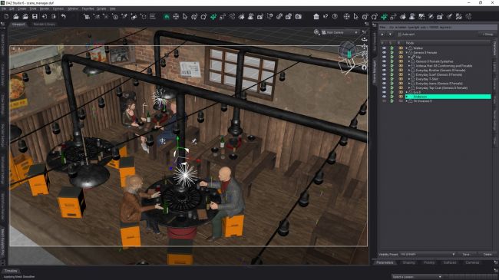Toggle the green selectable icon for Walker
Viewport: 499px width, 280px height.
point(392,48)
